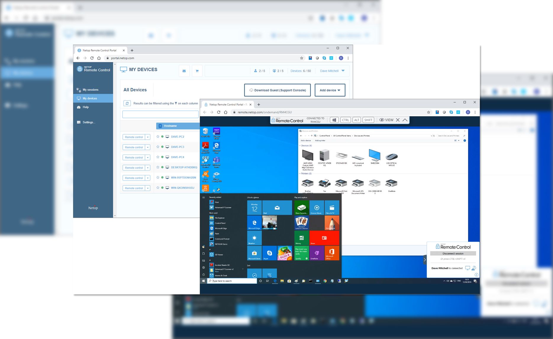Click the Windows key button in remote toolbar
Screen dimensions: 553x339
tap(334, 120)
